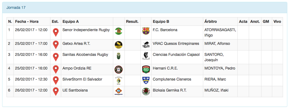Click the Bizkaia Gernika team logo
The height and width of the screenshot is (109, 290).
[146, 92]
